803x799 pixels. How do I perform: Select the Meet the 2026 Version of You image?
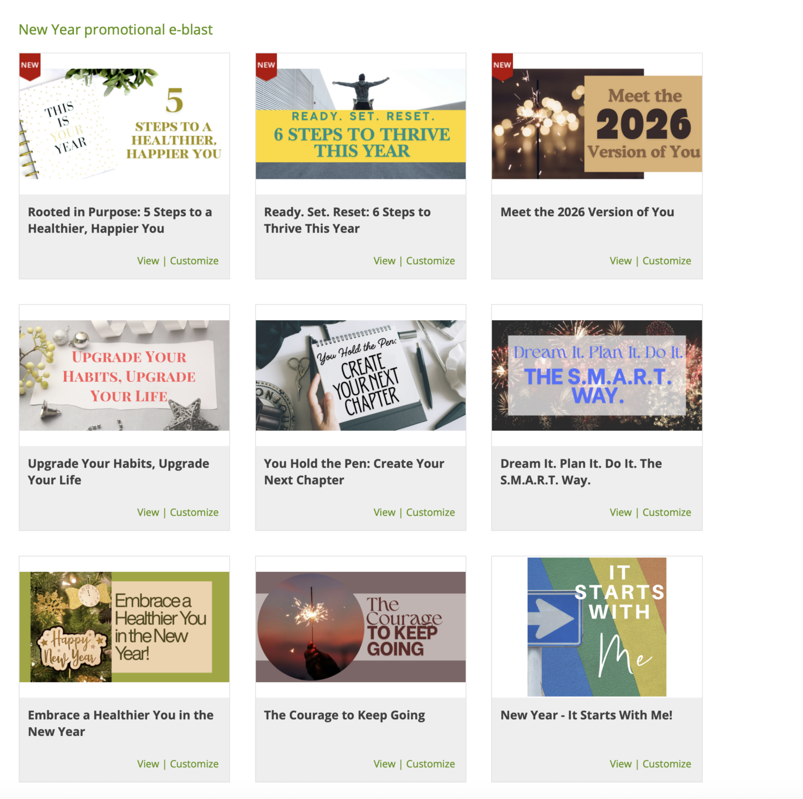tap(597, 124)
